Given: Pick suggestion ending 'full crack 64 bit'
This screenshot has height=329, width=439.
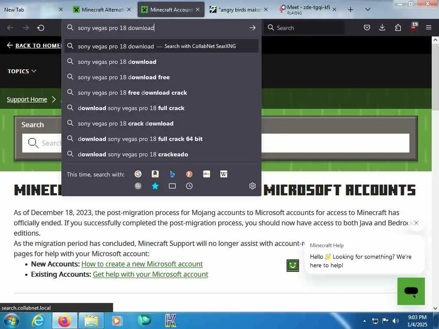Looking at the screenshot, I should (161, 138).
